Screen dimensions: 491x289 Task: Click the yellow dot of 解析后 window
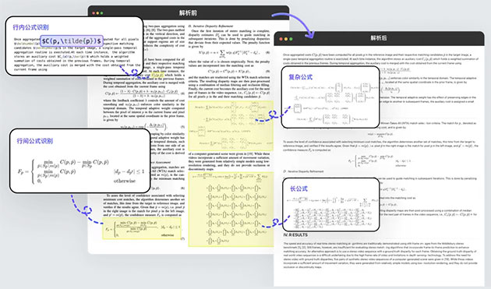[286, 39]
